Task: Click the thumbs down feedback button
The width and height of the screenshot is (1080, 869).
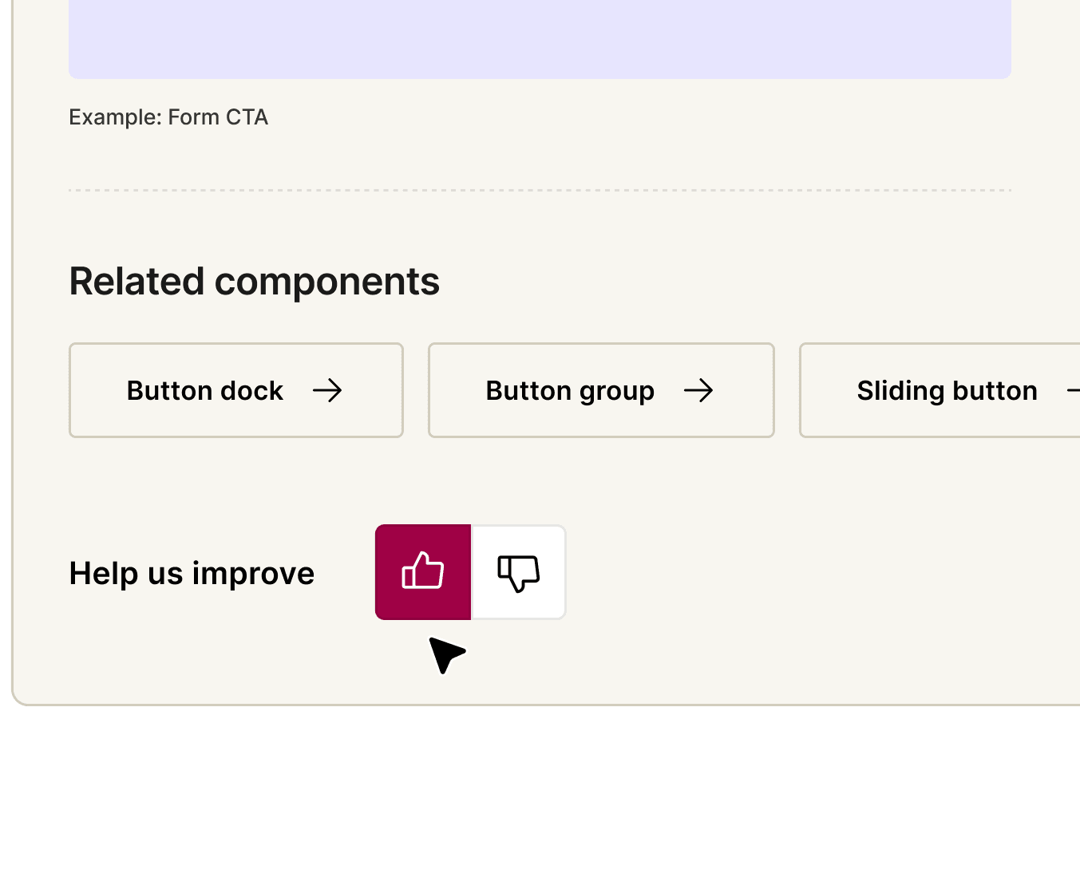Action: (519, 571)
